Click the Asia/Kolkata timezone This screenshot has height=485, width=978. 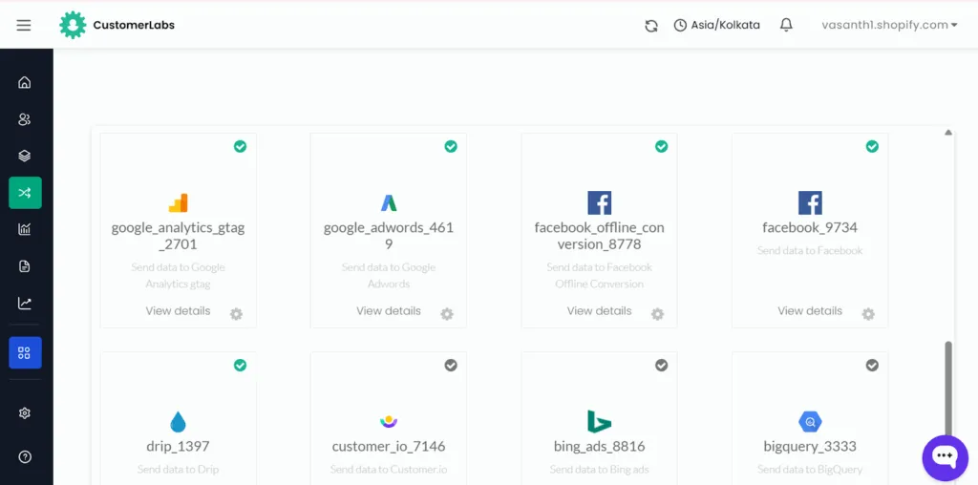[717, 26]
